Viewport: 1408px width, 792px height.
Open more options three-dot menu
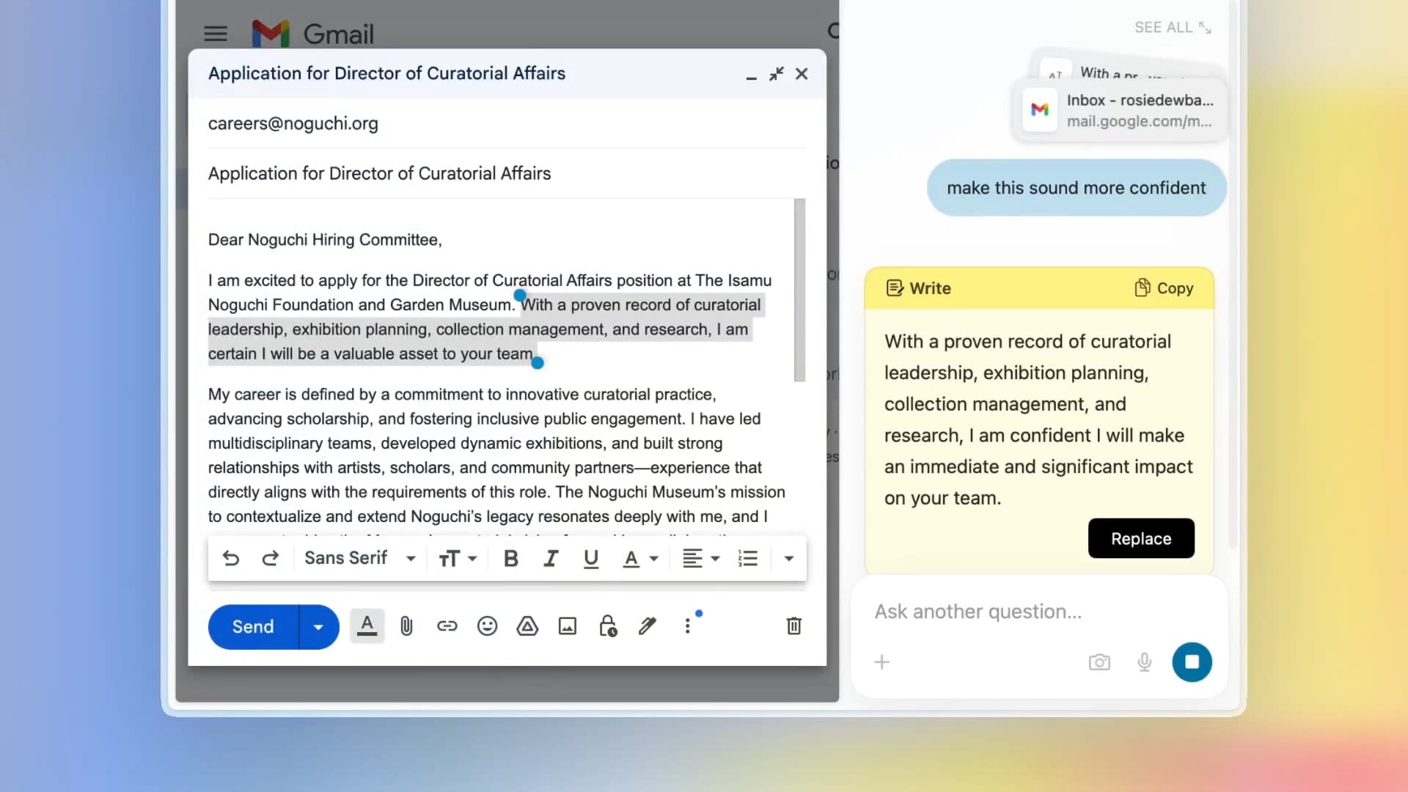click(687, 626)
